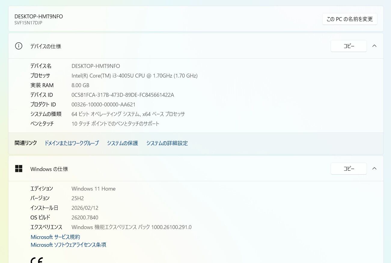Screen dimensions: 391x263
Task: Click the device specifications info icon
Action: pos(19,46)
